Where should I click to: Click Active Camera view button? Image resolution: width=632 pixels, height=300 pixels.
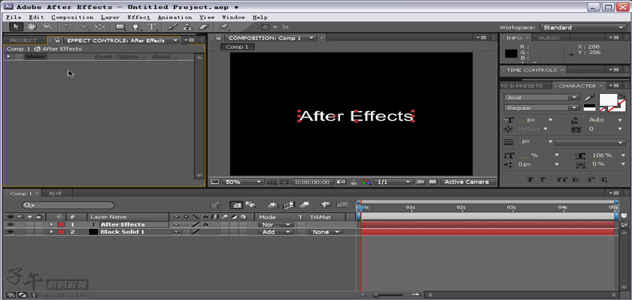pyautogui.click(x=469, y=182)
